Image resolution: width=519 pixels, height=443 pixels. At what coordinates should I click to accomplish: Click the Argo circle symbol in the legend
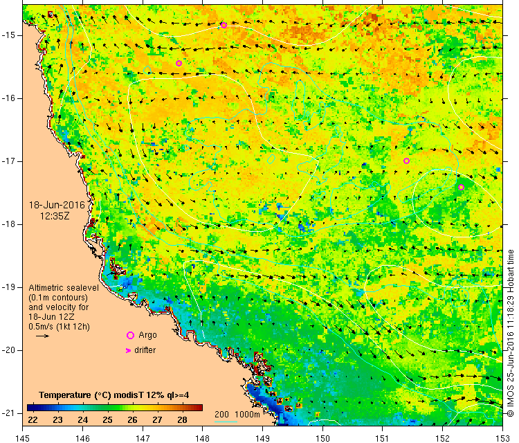click(x=130, y=336)
